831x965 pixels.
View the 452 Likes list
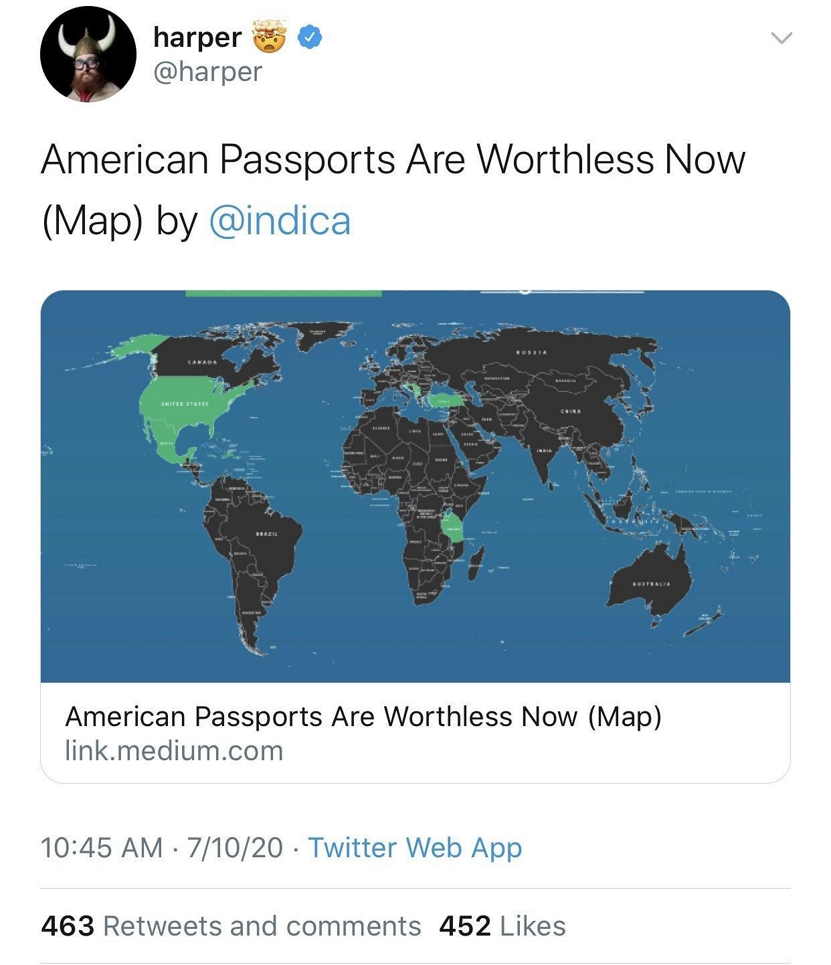click(502, 926)
